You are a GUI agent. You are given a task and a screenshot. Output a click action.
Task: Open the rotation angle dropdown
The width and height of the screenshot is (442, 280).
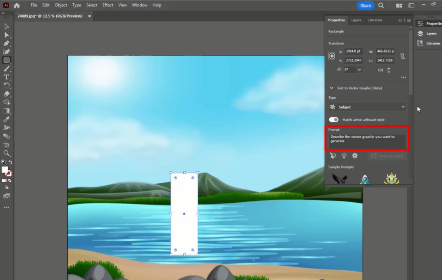pyautogui.click(x=359, y=70)
